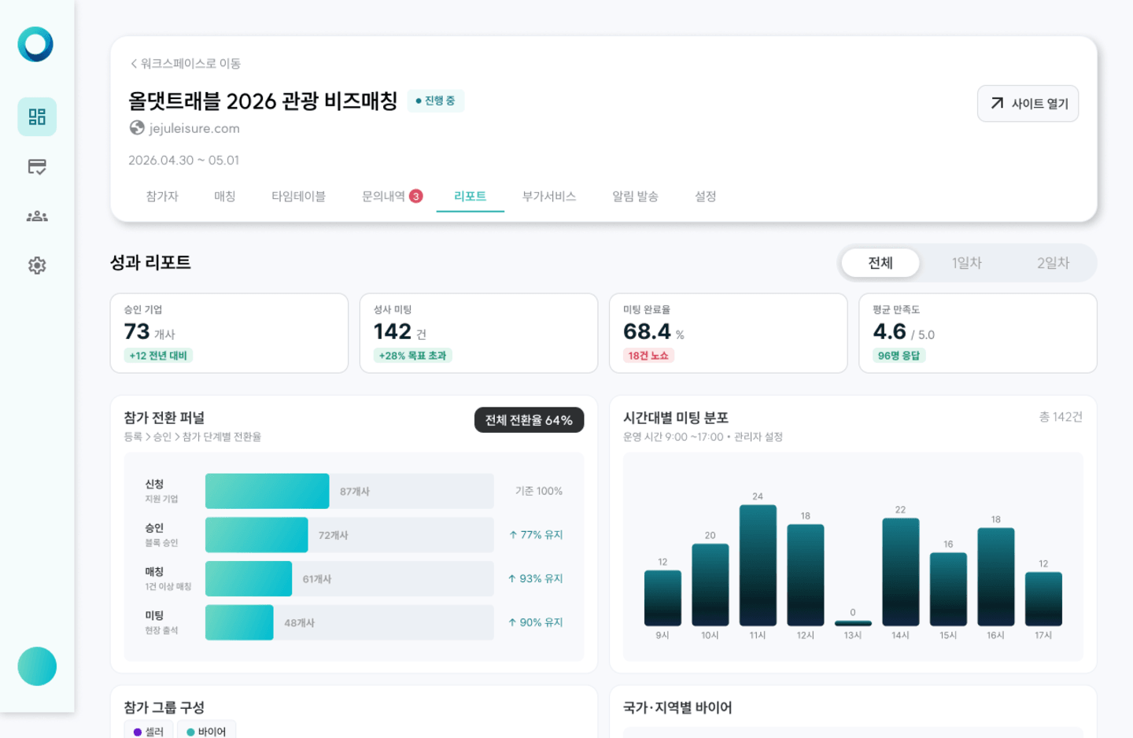Open the dashboard grid icon in the sidebar
The height and width of the screenshot is (738, 1133).
[x=37, y=117]
